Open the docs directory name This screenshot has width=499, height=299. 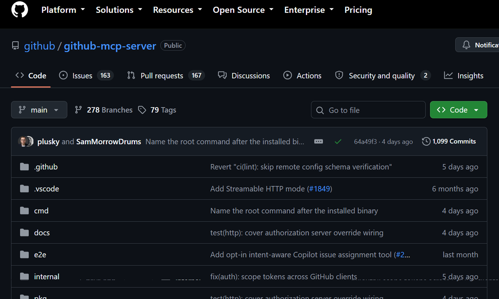pos(42,233)
